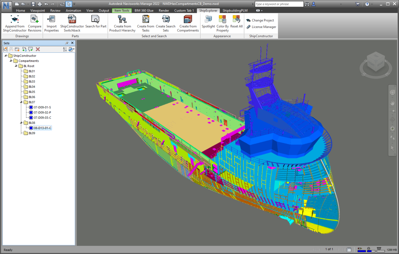Open the export options dropdown in Sets toolbar
The image size is (399, 254).
tap(71, 49)
